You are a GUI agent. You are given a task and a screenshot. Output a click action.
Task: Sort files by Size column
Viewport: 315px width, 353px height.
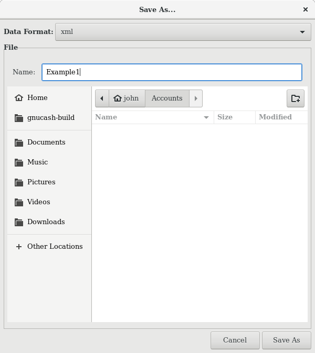[x=234, y=117]
